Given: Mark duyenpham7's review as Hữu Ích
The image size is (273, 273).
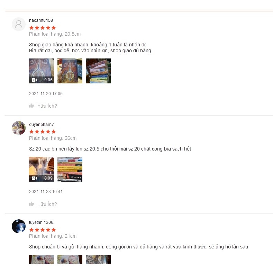Looking at the screenshot, I should coord(43,204).
